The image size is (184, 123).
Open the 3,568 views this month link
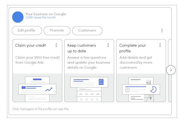point(41,18)
